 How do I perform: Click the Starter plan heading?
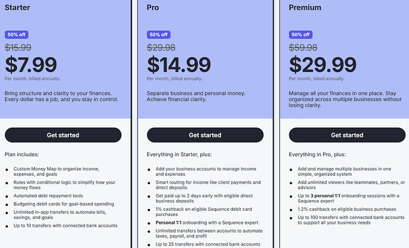tap(18, 8)
